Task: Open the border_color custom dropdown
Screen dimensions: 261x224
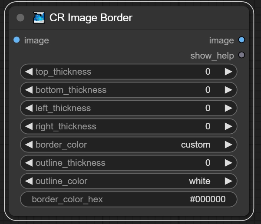Action: pos(195,145)
